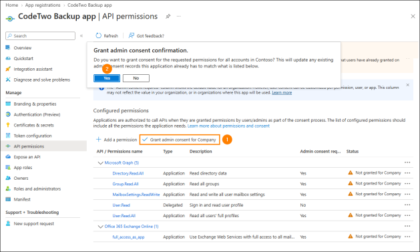Open more options for MailboxSettings.ReadWrite row
Viewport: 420px width, 252px height.
point(407,194)
